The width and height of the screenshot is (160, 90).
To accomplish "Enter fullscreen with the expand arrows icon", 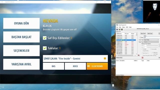I will (97, 2).
